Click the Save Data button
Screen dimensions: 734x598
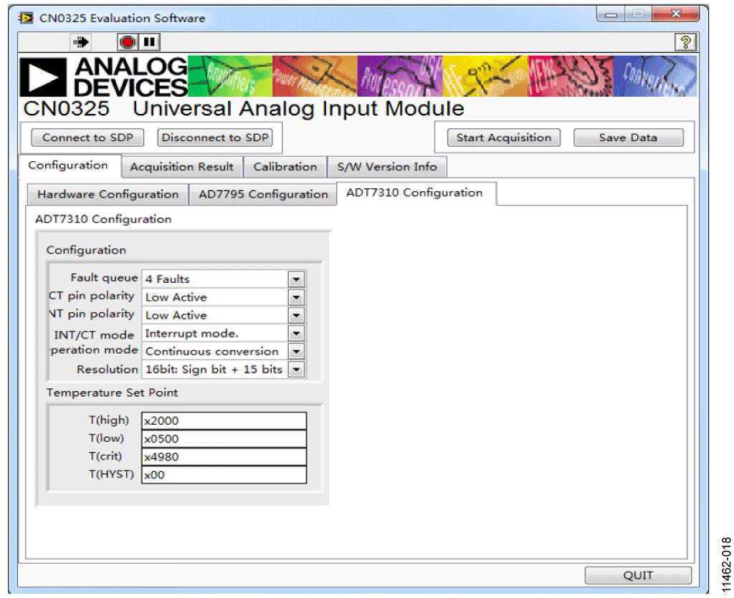pyautogui.click(x=628, y=138)
